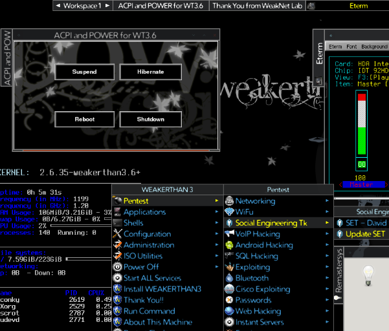Image resolution: width=389 pixels, height=331 pixels.
Task: Click the Android Hacking robot icon
Action: pyautogui.click(x=229, y=245)
